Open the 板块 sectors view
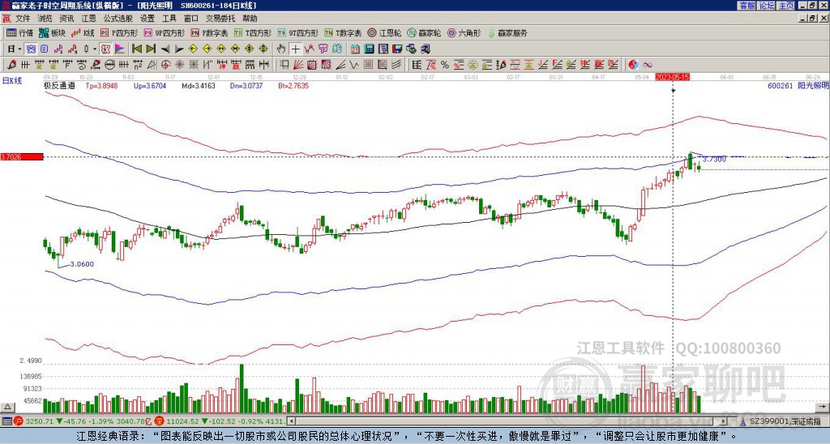830x444 pixels. click(x=52, y=32)
